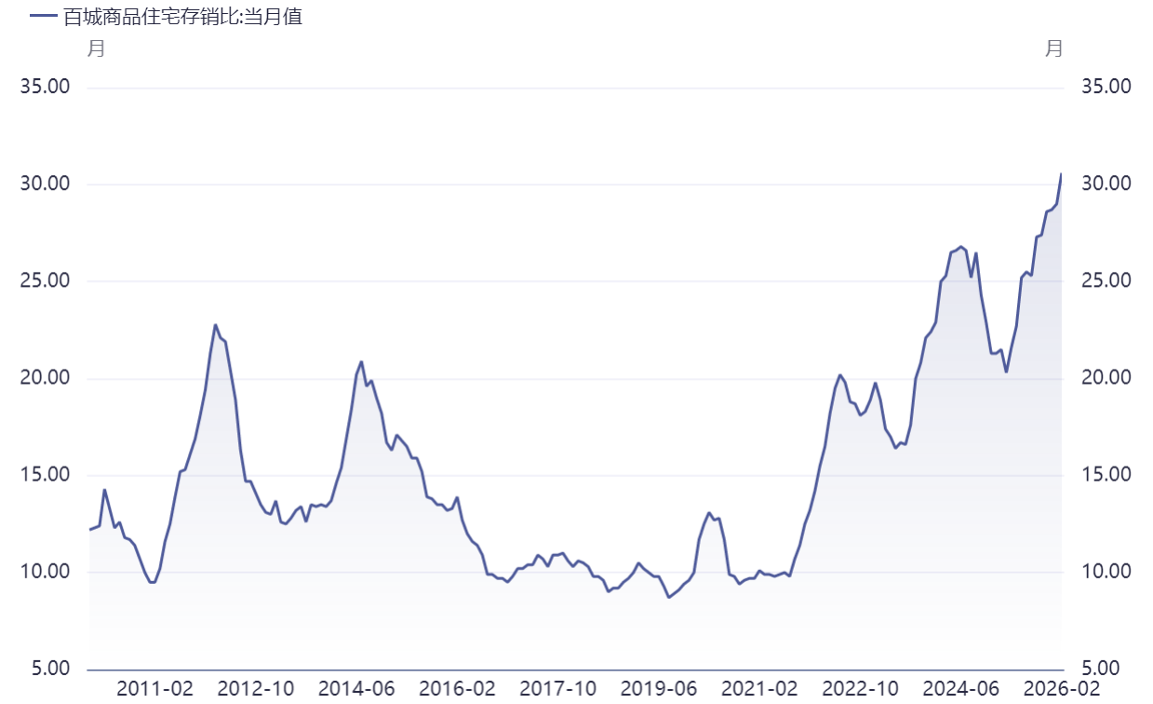The height and width of the screenshot is (704, 1153).
Task: Click the line's final peak above 30
Action: (x=1061, y=174)
